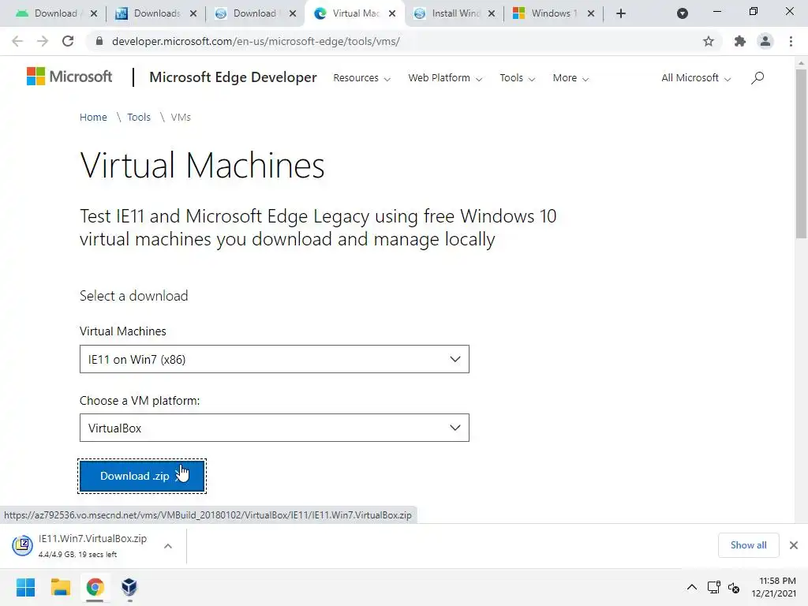Click the 'Select a download' text
Image resolution: width=808 pixels, height=606 pixels.
[x=134, y=296]
